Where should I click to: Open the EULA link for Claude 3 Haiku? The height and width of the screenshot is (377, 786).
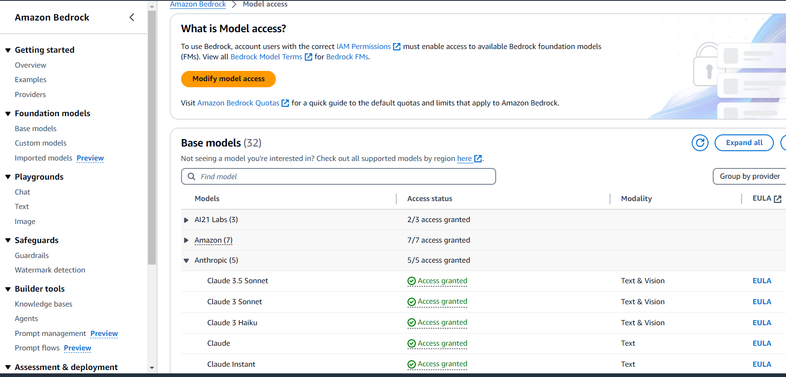point(762,322)
